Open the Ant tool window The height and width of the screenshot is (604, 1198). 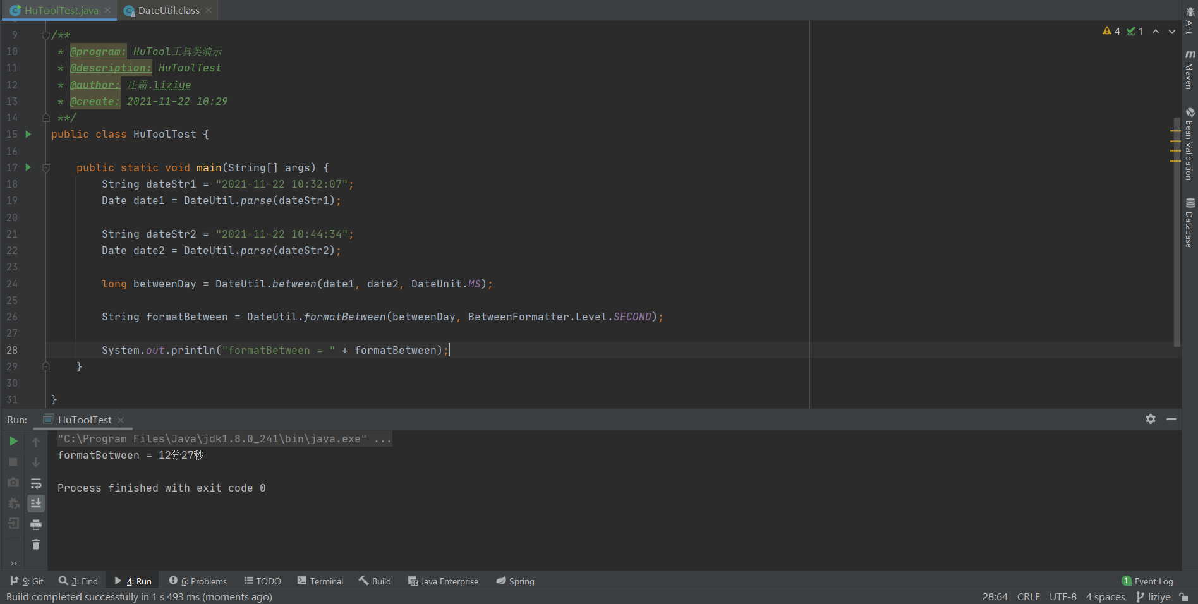pos(1190,20)
